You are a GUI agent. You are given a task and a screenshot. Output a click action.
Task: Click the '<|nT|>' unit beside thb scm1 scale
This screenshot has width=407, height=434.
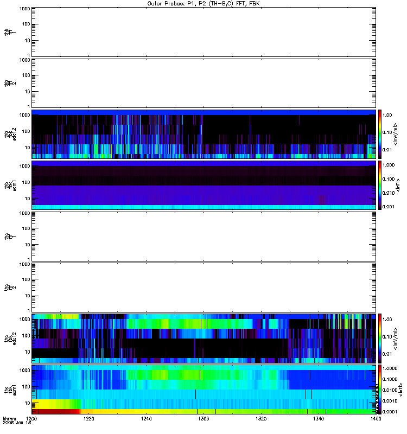coord(398,185)
